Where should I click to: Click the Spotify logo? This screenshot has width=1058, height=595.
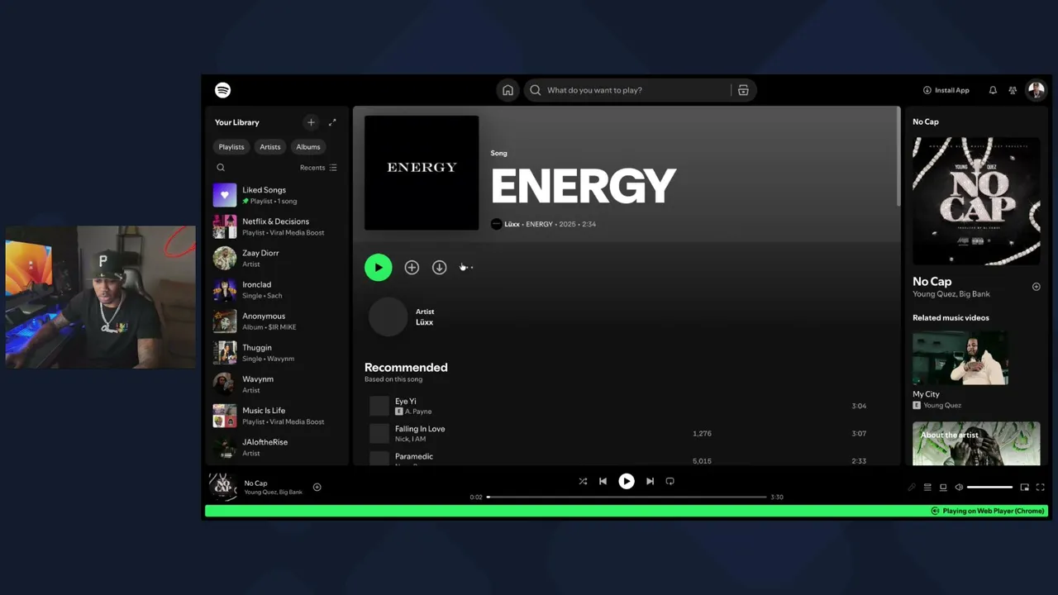pos(222,90)
